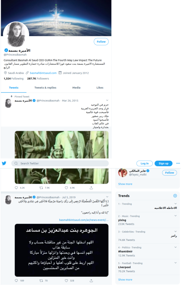Open the three-dot more menu
Viewport: 181px width, 285px height.
tap(178, 163)
